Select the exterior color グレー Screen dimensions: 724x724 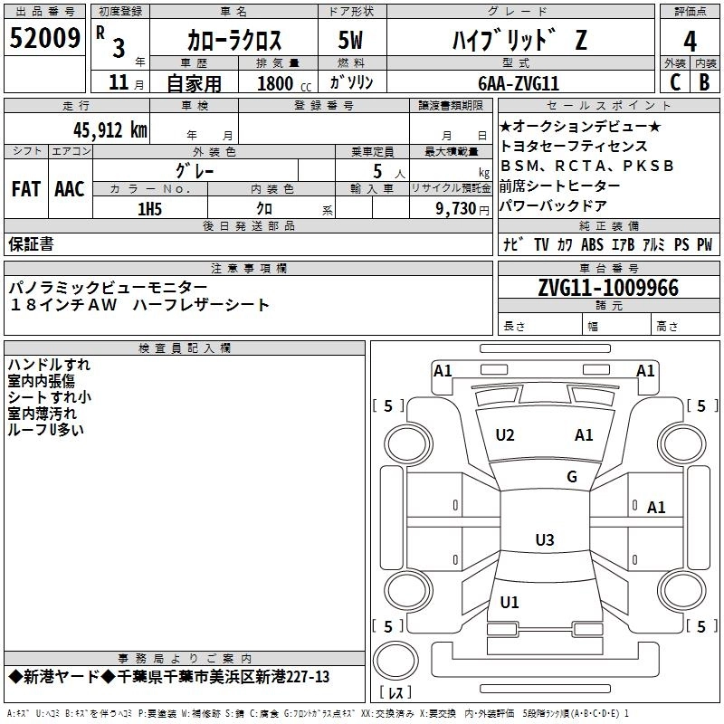click(195, 171)
